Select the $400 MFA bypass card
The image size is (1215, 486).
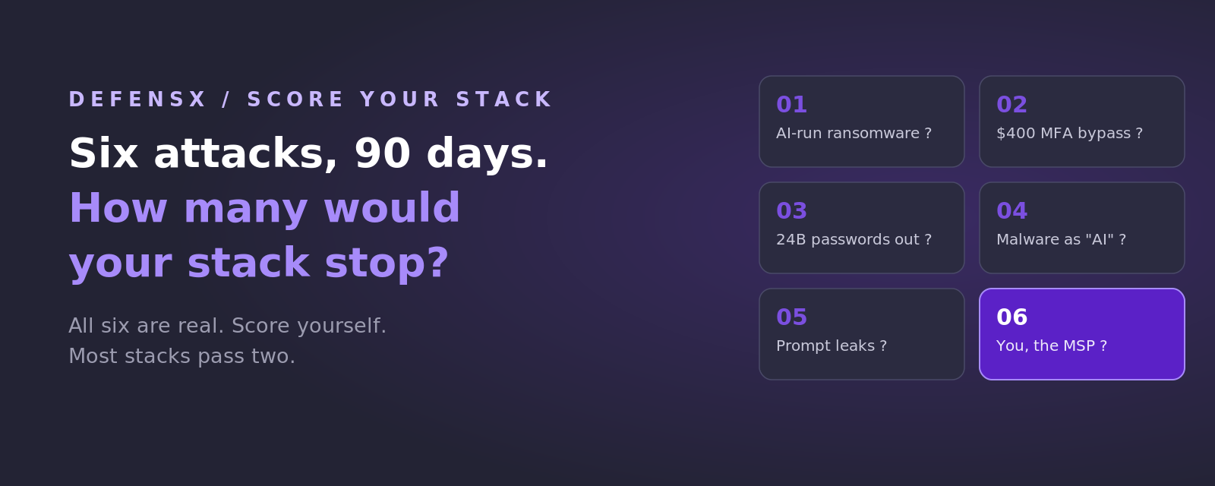pos(1082,121)
